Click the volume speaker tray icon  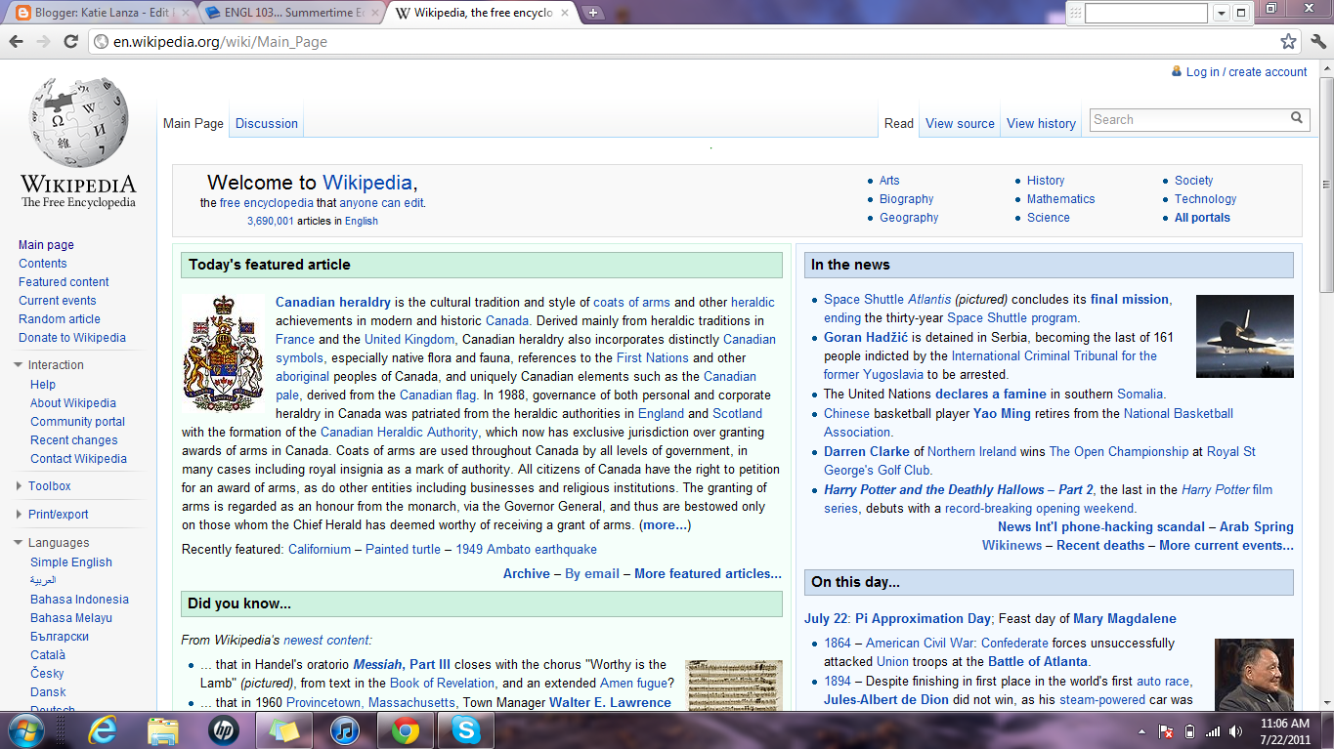[1236, 731]
